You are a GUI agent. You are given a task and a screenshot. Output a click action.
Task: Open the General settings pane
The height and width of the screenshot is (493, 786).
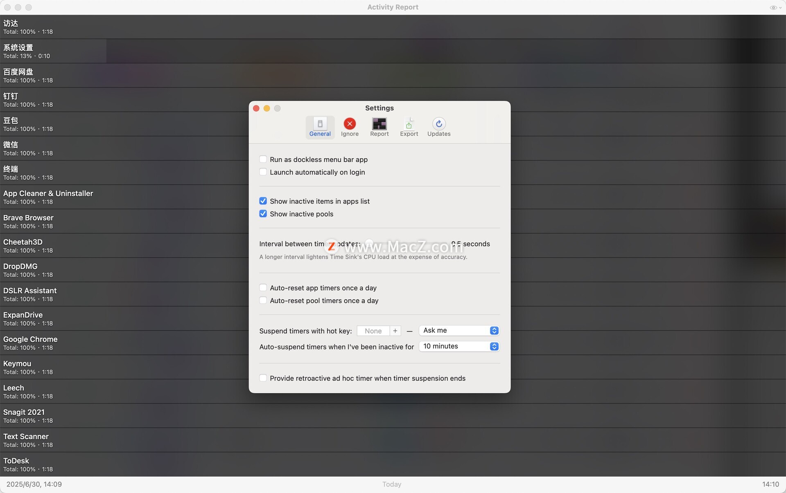click(x=320, y=127)
